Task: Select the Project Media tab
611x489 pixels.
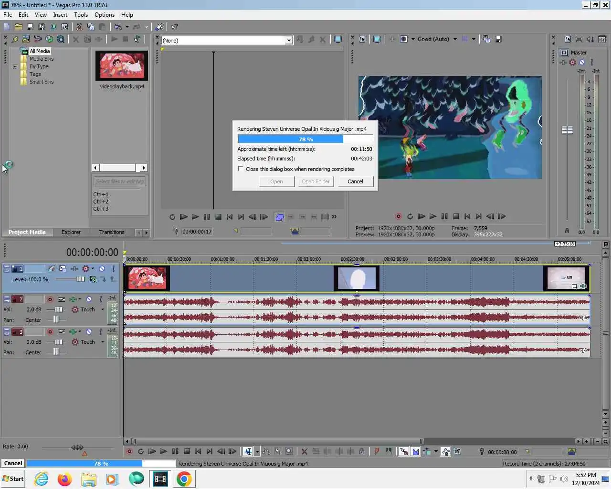Action: (x=27, y=232)
